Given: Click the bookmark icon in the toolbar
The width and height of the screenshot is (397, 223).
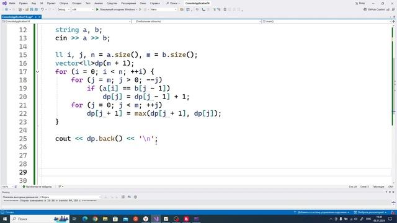Looking at the screenshot, I should [x=225, y=10].
